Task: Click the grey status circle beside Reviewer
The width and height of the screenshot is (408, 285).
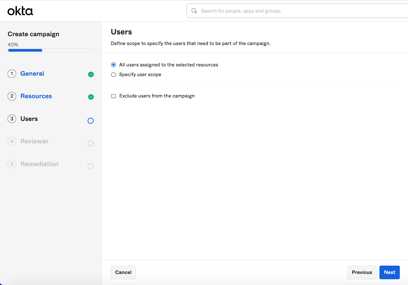Action: (x=91, y=143)
